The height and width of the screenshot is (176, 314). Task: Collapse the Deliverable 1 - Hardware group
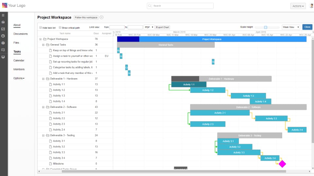tap(43, 79)
